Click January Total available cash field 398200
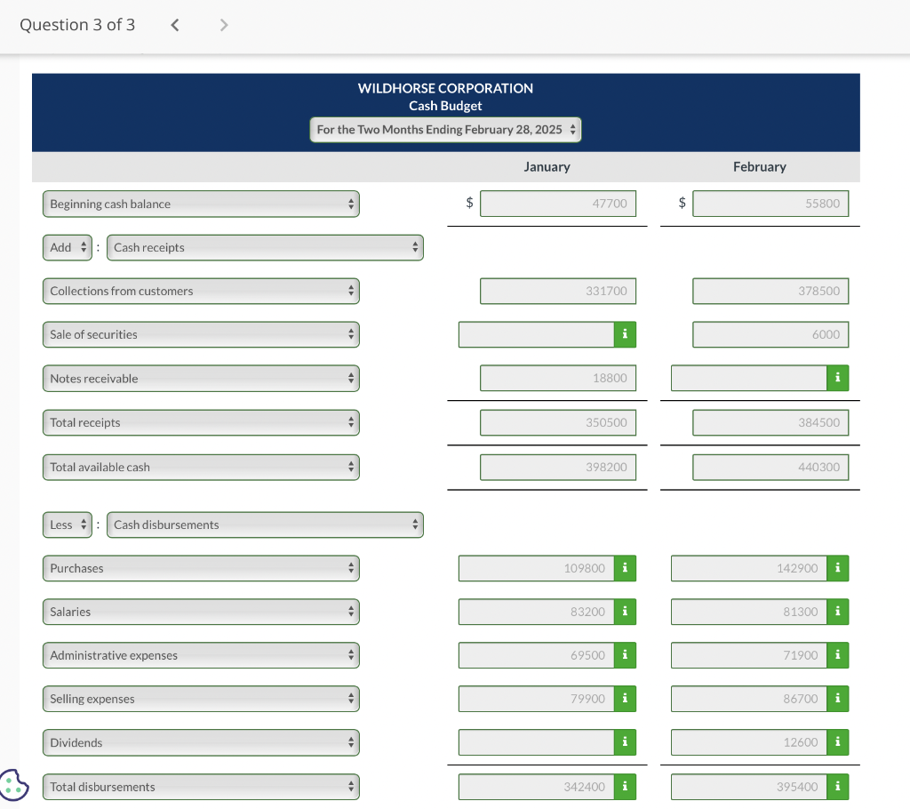 click(558, 467)
